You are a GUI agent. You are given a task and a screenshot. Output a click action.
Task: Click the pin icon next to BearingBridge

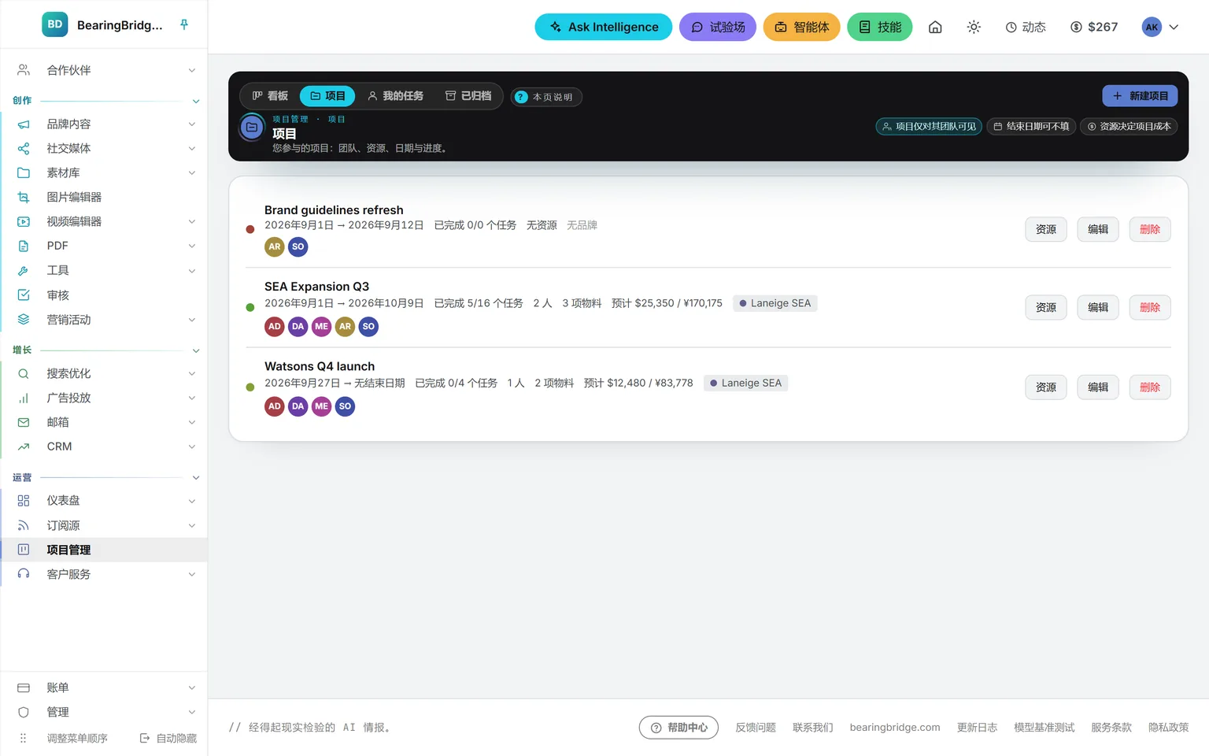[184, 24]
